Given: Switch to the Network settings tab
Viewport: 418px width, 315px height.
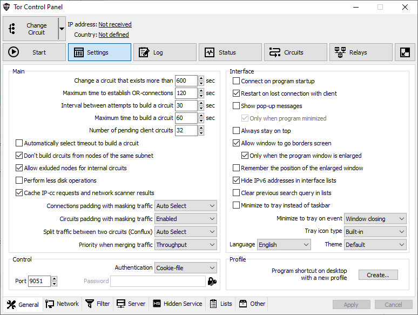Looking at the screenshot, I should 62,304.
